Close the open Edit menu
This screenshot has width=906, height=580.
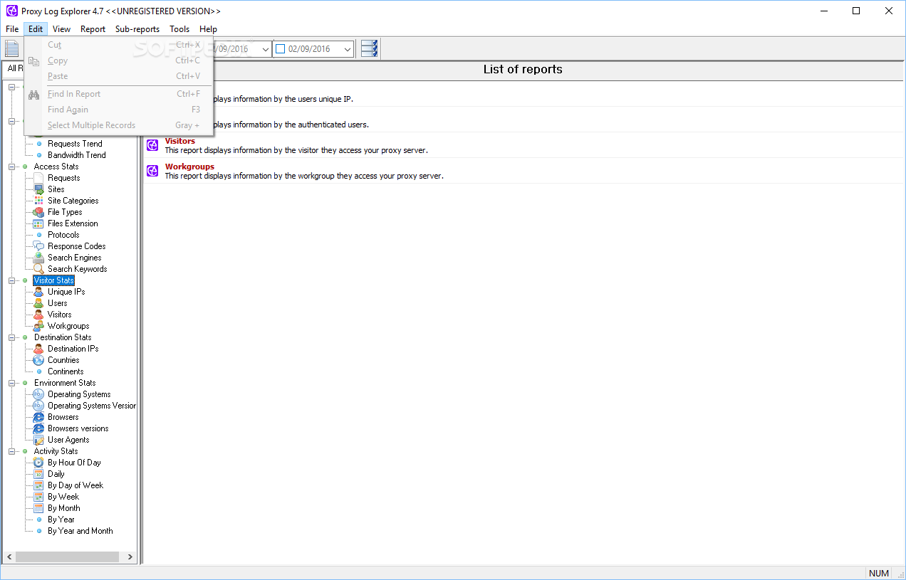36,29
